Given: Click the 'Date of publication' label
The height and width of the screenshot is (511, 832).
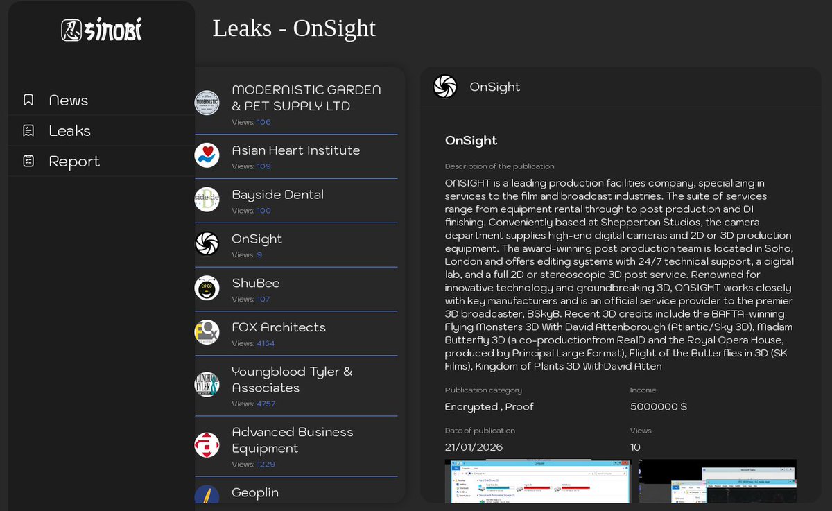Looking at the screenshot, I should pos(480,431).
